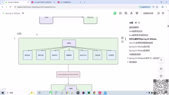Switch the outline list view icon
The width and height of the screenshot is (169, 95).
139,23
